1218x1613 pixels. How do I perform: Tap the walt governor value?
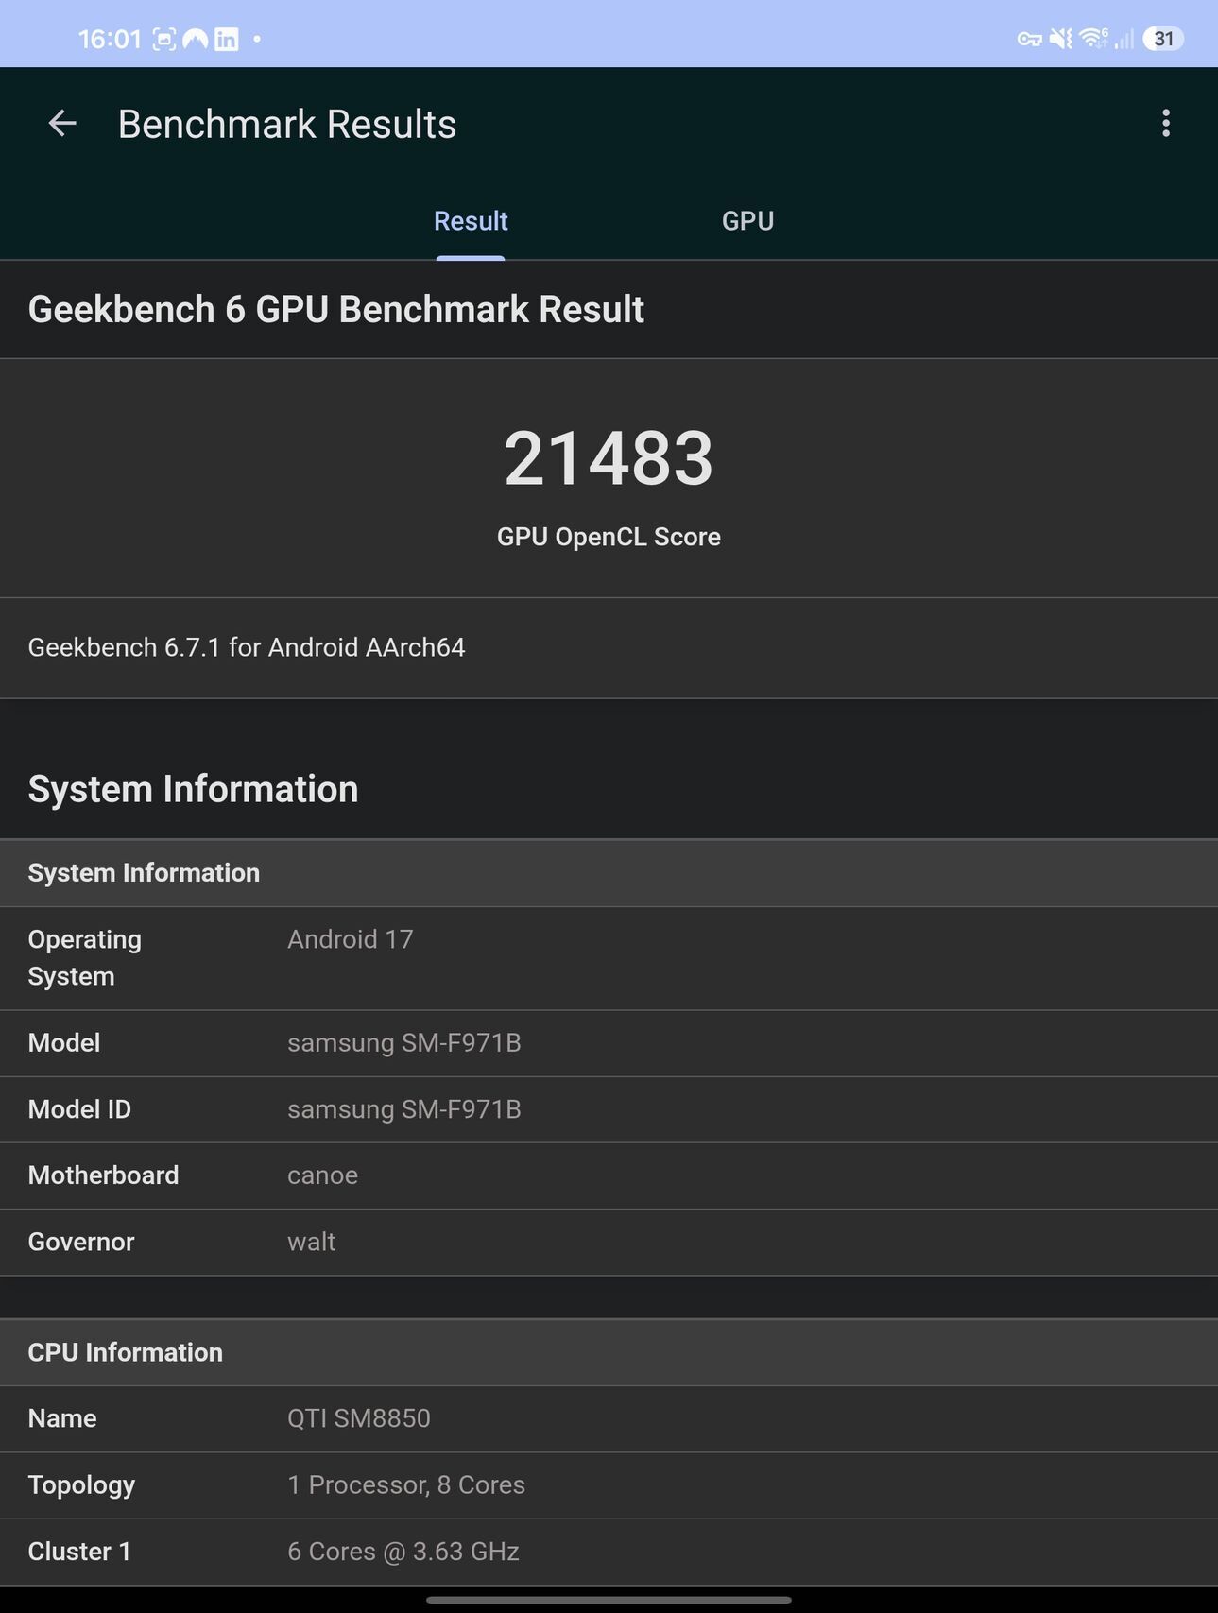[x=311, y=1241]
